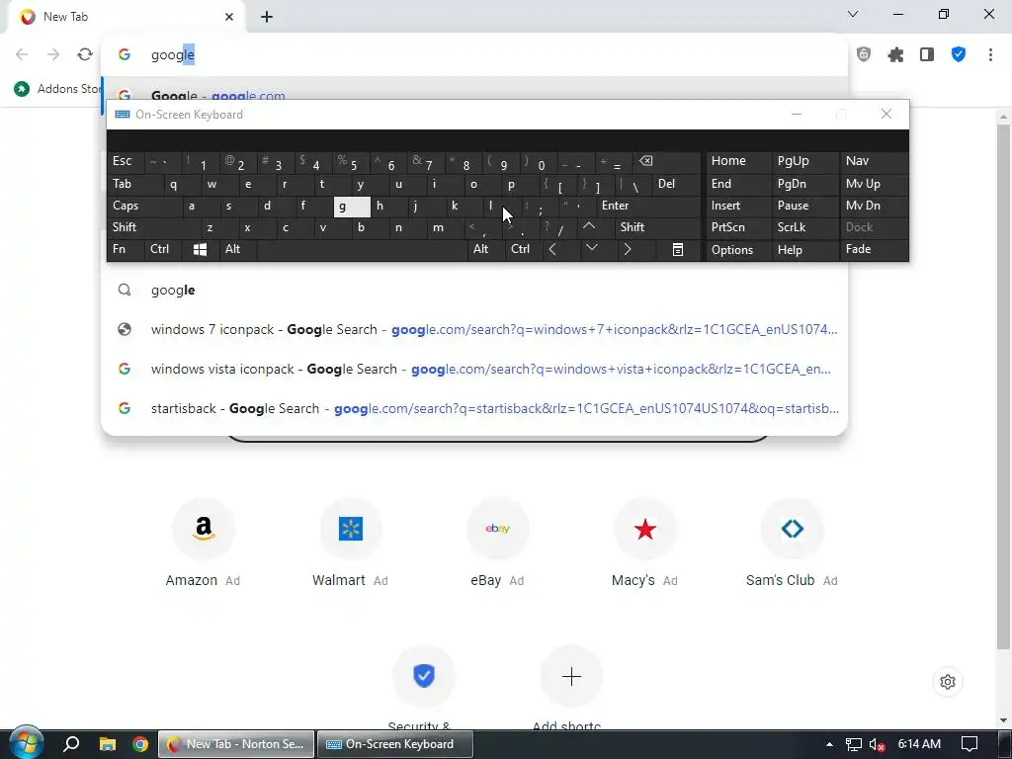Open Chrome from the taskbar
1012x759 pixels.
(140, 744)
